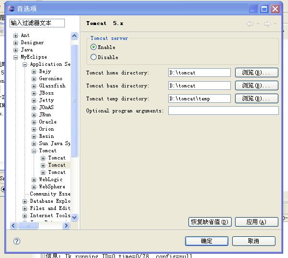Expand the JRun tree node
Screen dimensions: 288x258
pyautogui.click(x=34, y=115)
